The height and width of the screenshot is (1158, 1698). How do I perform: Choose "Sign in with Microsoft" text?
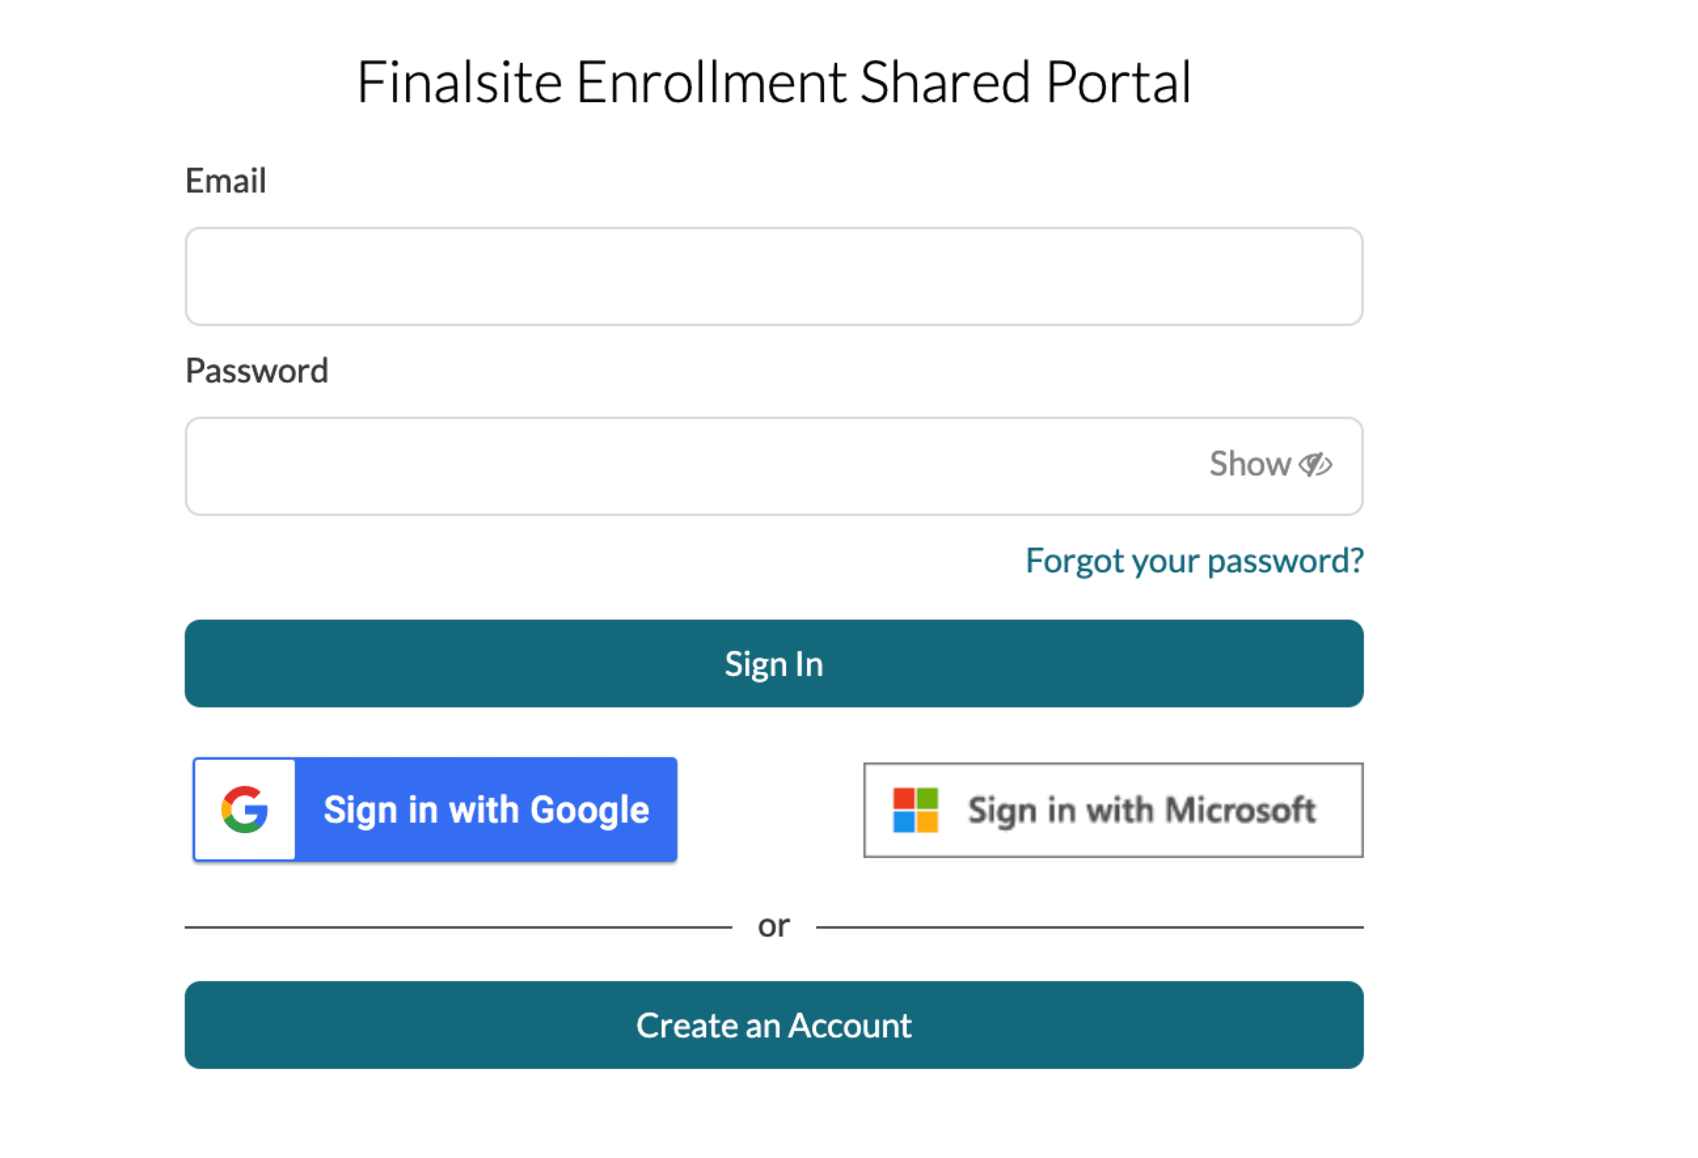(1141, 810)
